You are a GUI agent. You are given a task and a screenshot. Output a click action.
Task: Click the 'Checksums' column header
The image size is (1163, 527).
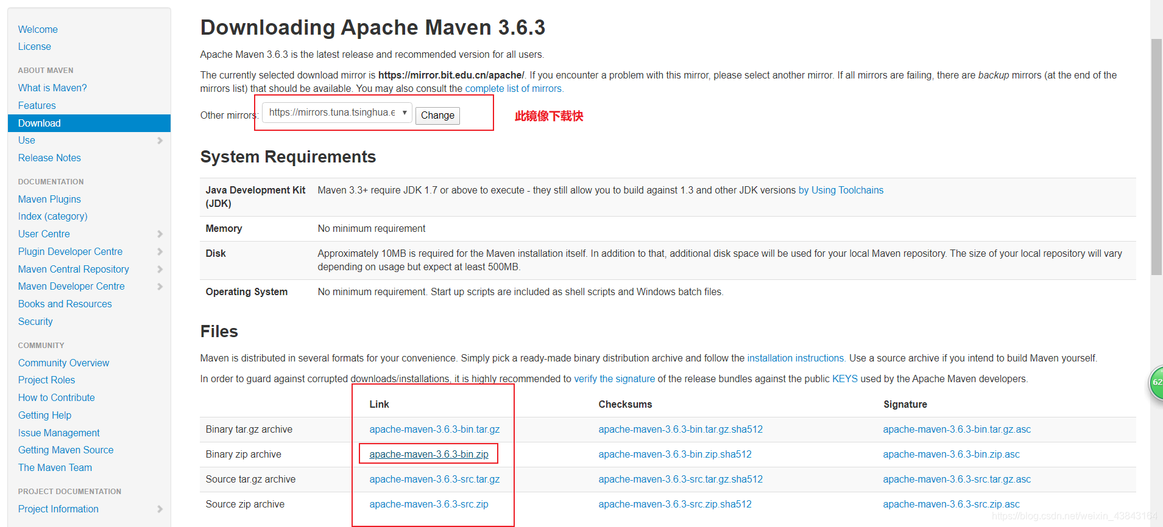point(625,404)
